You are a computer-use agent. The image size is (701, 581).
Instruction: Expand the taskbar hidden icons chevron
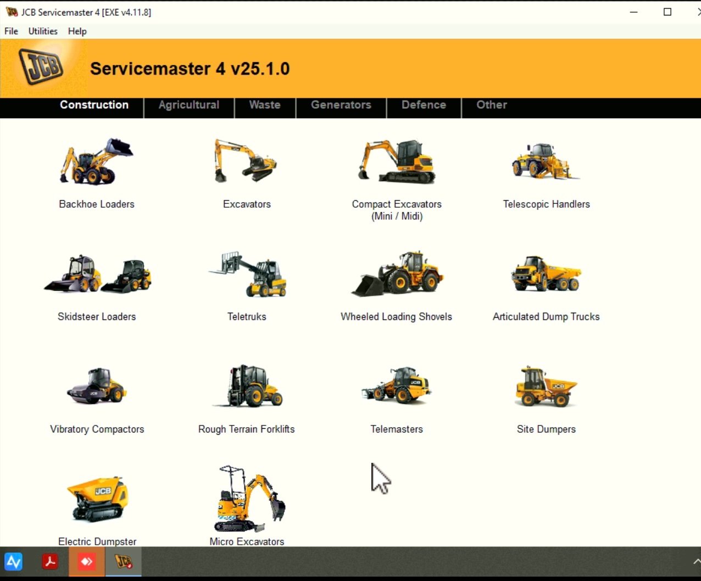click(696, 562)
